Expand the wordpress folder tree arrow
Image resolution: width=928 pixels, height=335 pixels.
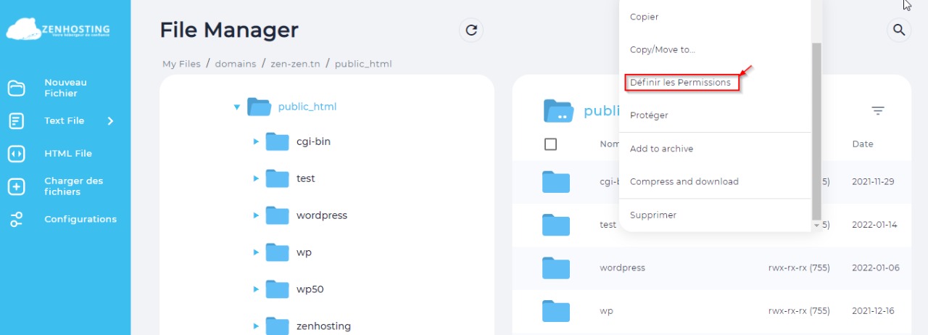click(256, 215)
